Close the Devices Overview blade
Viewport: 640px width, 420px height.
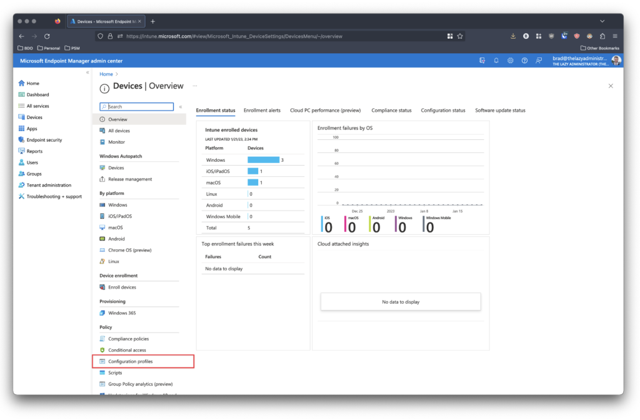[611, 86]
